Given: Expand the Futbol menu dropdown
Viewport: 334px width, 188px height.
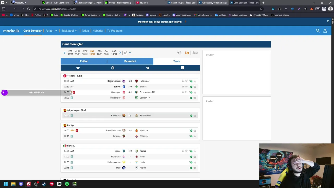Looking at the screenshot, I should (x=51, y=31).
